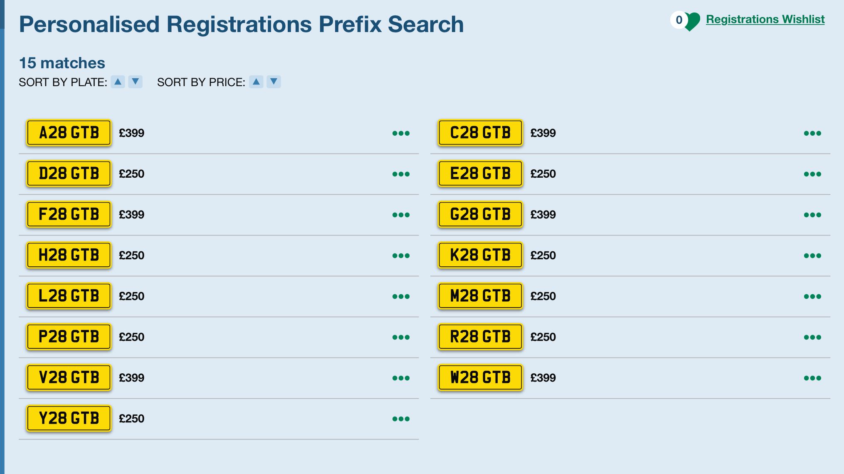Viewport: 844px width, 474px height.
Task: Select the G28 GTB number plate
Action: point(480,214)
